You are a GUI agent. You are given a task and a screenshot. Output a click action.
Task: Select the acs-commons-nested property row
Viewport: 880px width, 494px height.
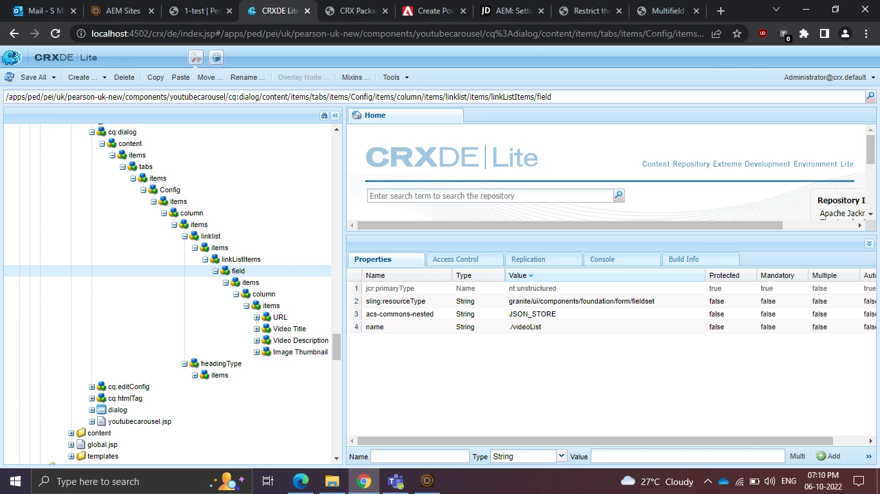(613, 314)
